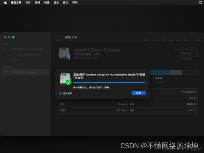
Task: Click the 分区 partition toolbar icon
Action: (x=163, y=38)
